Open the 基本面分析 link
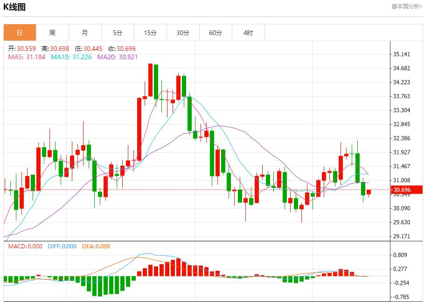Image resolution: width=424 pixels, height=302 pixels. click(x=407, y=7)
